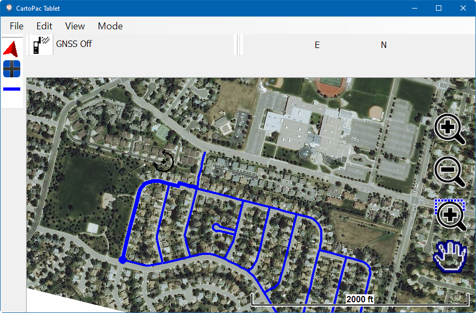Toggle the GNSS receiver status icon
The image size is (476, 313).
(41, 45)
